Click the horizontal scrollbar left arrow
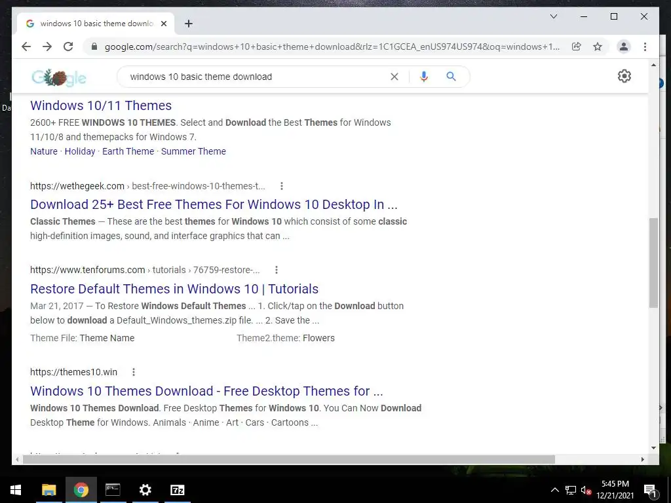Screen dimensions: 671x503 coord(17,459)
